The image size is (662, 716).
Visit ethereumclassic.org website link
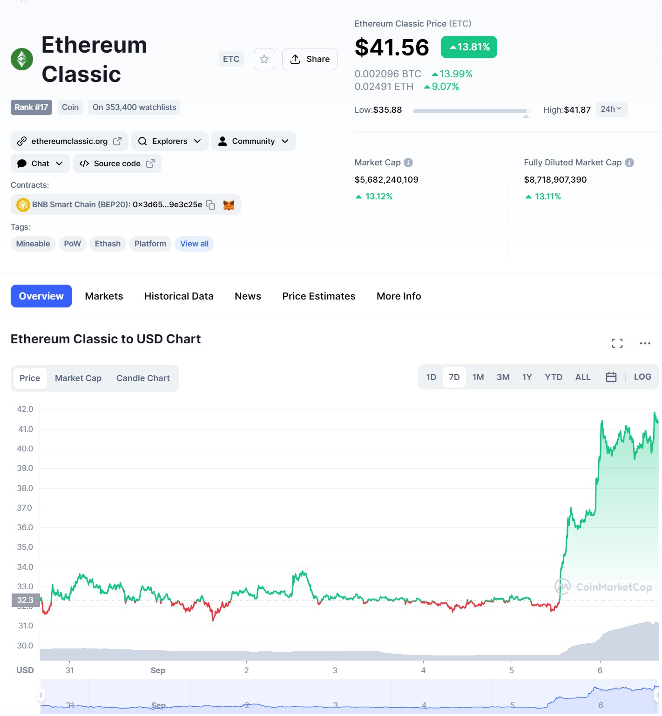[x=69, y=141]
